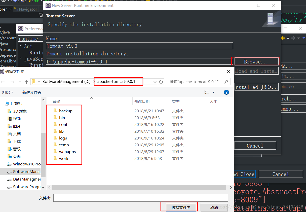The image size is (306, 212).
Task: Click the 选择文件夹 button
Action: [x=181, y=207]
